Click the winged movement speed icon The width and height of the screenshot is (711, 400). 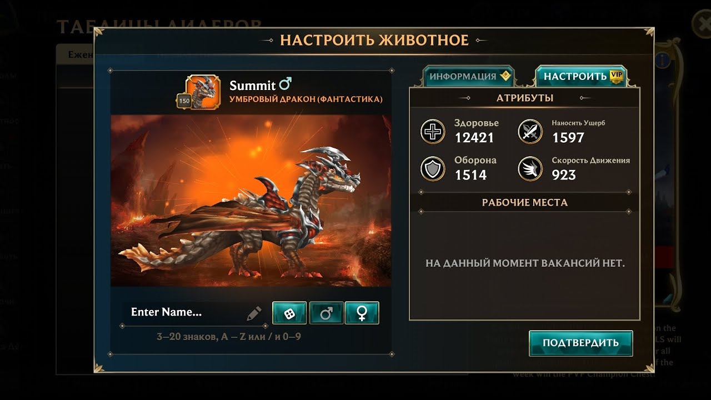point(530,168)
